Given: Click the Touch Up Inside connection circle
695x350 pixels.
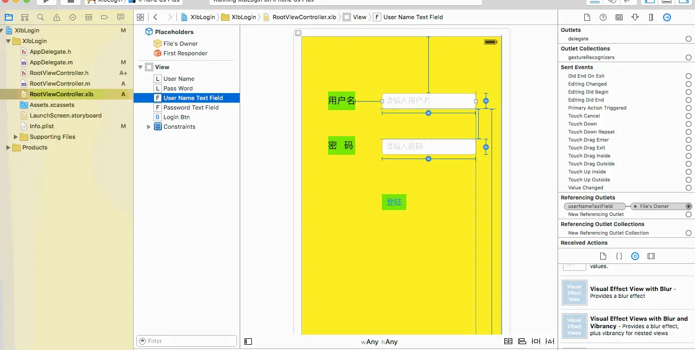Looking at the screenshot, I should click(x=689, y=172).
